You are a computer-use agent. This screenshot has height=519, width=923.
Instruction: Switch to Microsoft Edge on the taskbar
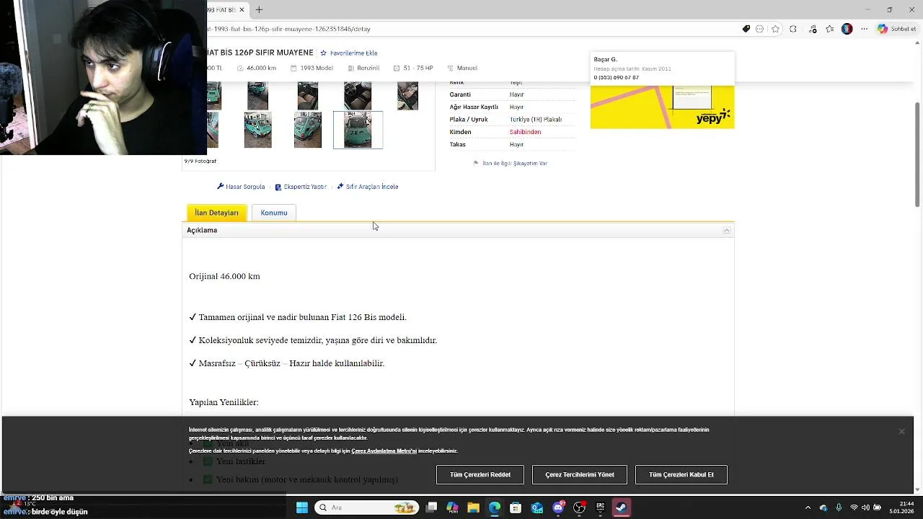(x=494, y=507)
